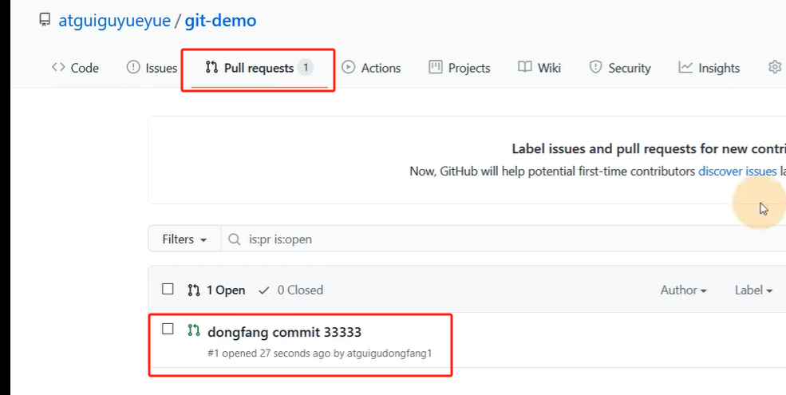Click the board icon on Projects tab
This screenshot has height=395, width=786.
[436, 67]
